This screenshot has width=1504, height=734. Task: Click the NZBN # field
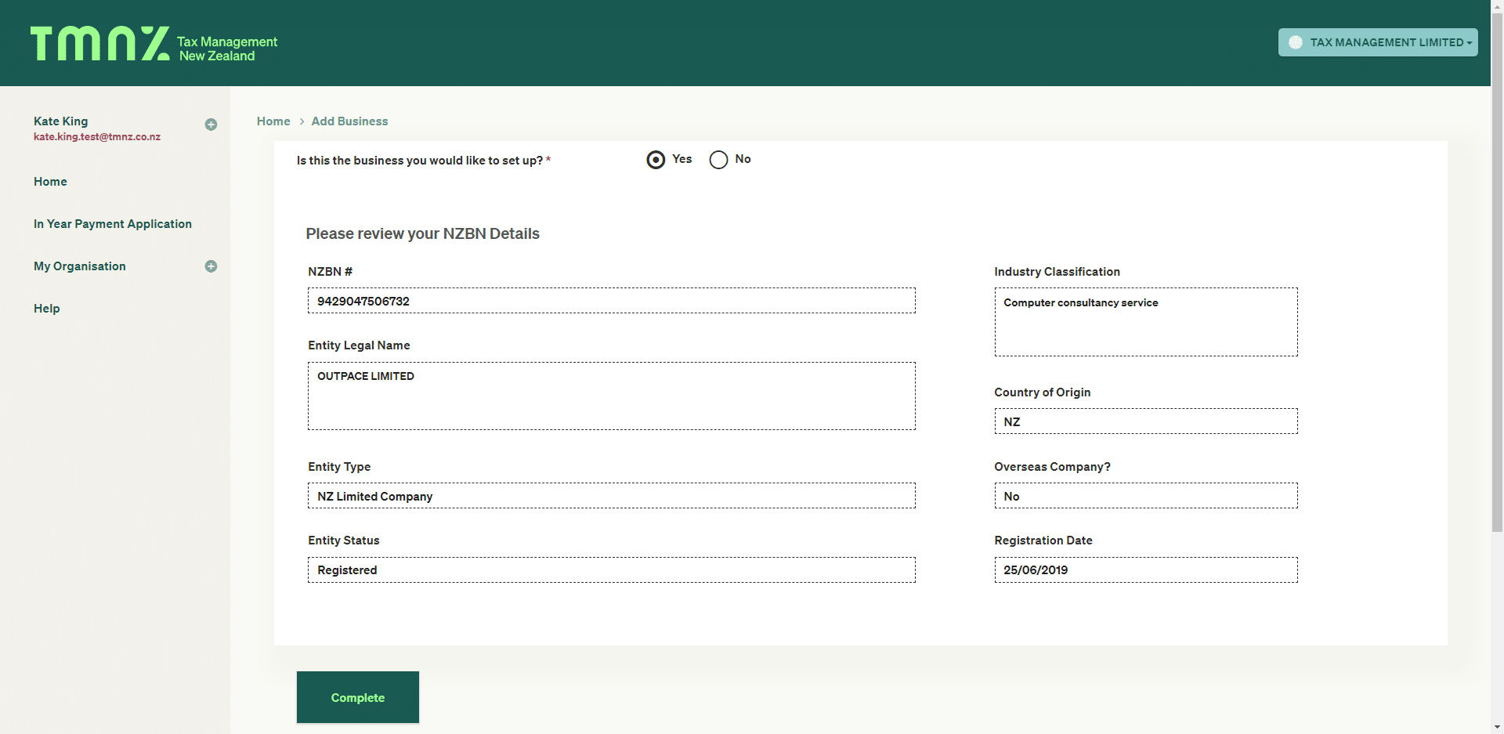(x=612, y=301)
